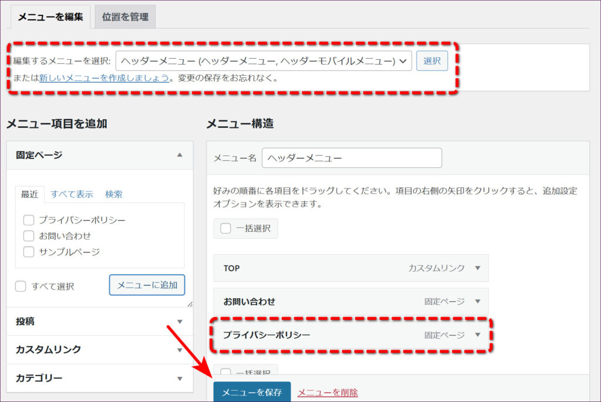Image resolution: width=601 pixels, height=402 pixels.
Task: Switch to the メニューを編集 tab
Action: [x=50, y=17]
